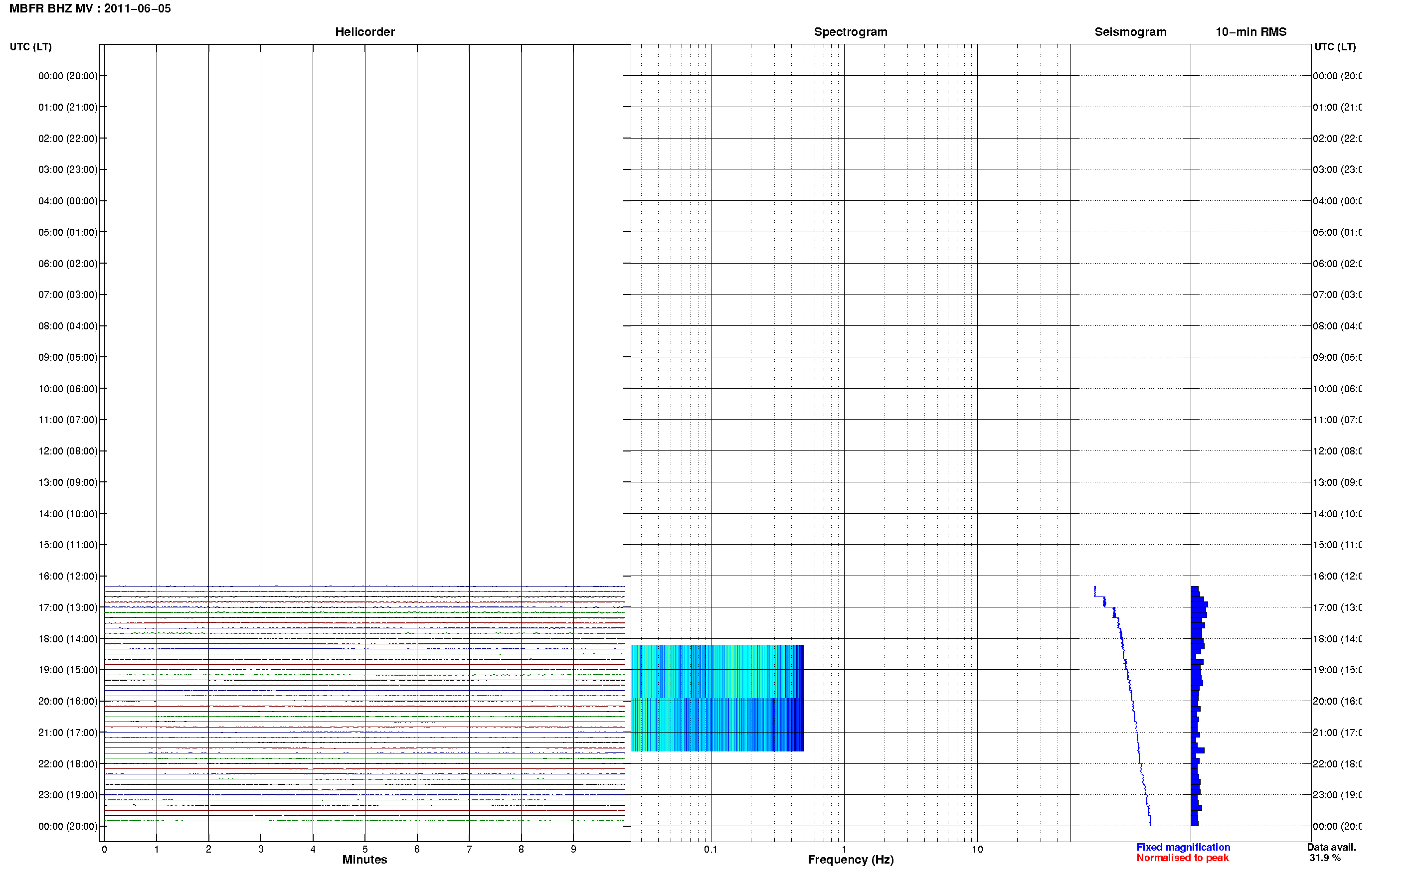
Task: Click the left time label '23:00 (19:00)'
Action: click(x=68, y=795)
